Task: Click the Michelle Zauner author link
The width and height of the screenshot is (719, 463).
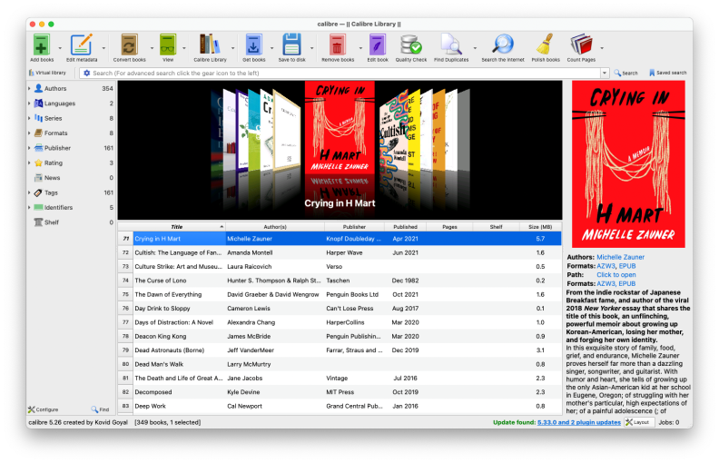Action: 620,257
